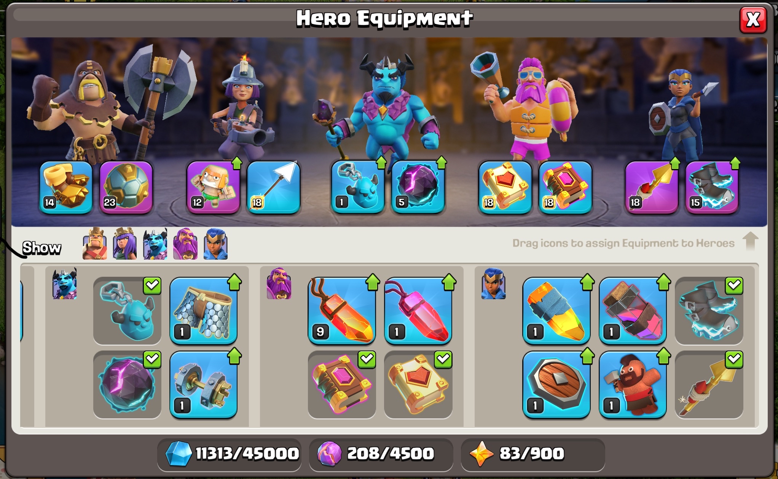Choose the Noble Iron dumbbell equipment
Screen dimensions: 778x479
tap(203, 384)
